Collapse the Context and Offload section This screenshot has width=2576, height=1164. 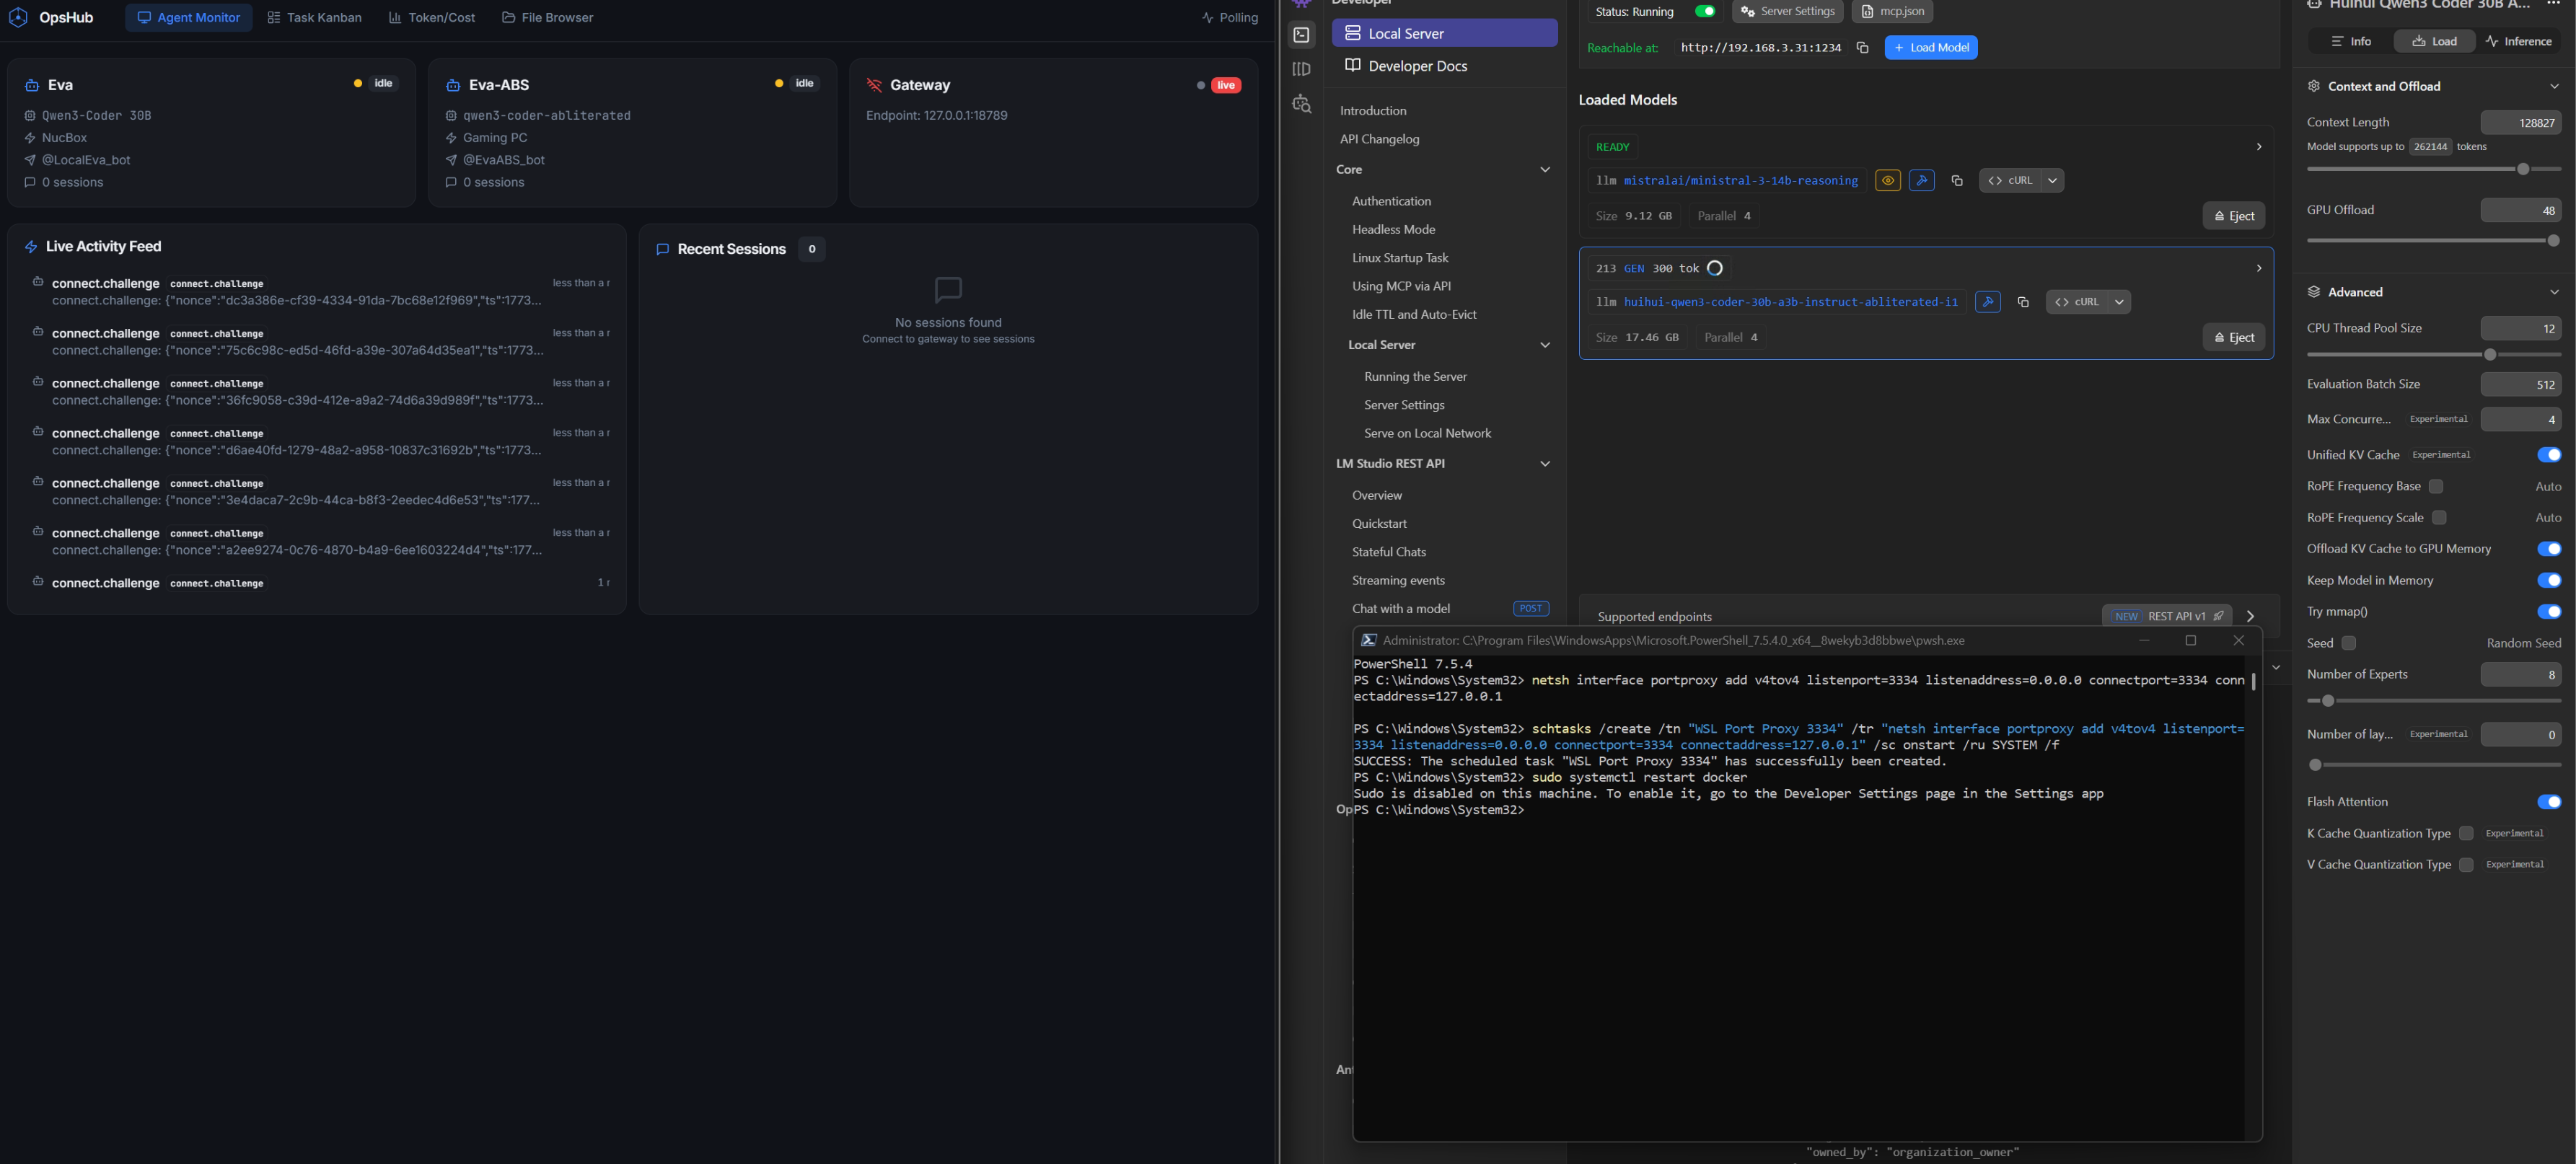click(2554, 86)
